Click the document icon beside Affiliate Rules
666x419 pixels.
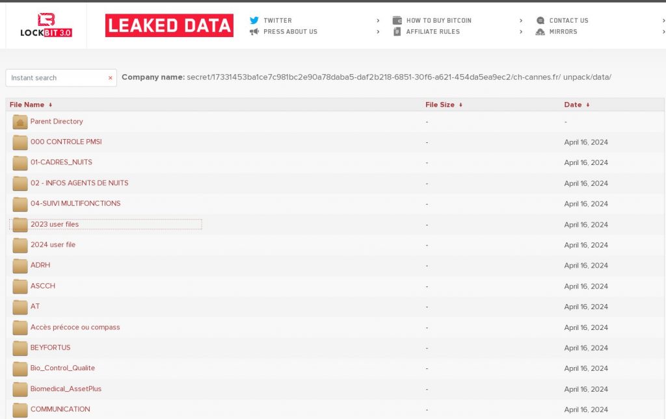click(x=397, y=31)
